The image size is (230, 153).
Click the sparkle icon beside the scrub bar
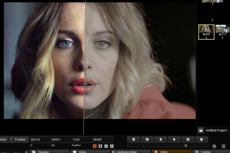pyautogui.click(x=214, y=146)
